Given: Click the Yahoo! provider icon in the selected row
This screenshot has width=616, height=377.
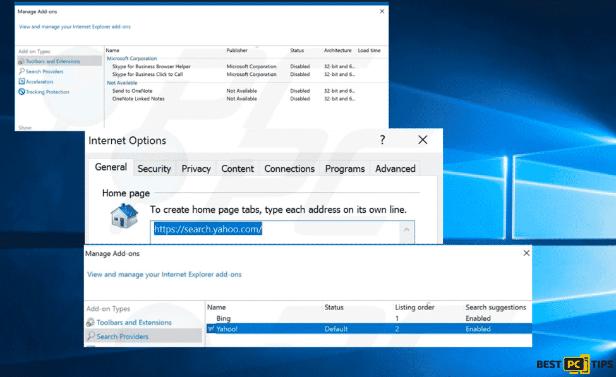Looking at the screenshot, I should (x=211, y=329).
